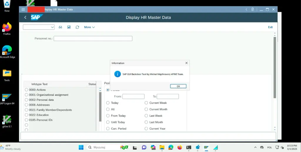Open the Terminal taskbar icon
The width and height of the screenshot is (301, 152).
[x=189, y=147]
